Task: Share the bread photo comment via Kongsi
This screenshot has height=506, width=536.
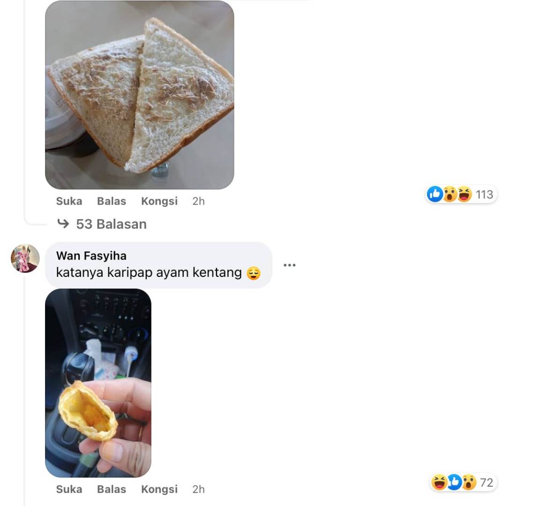Action: click(x=159, y=201)
